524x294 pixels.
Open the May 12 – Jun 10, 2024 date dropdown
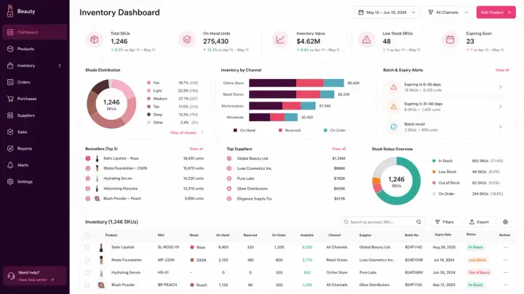(x=386, y=12)
